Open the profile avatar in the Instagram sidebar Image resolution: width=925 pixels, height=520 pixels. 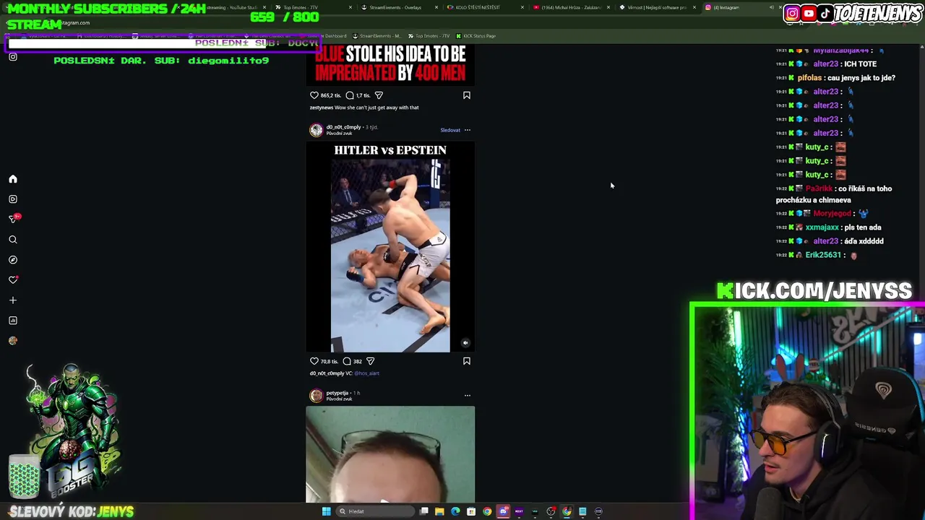coord(13,341)
